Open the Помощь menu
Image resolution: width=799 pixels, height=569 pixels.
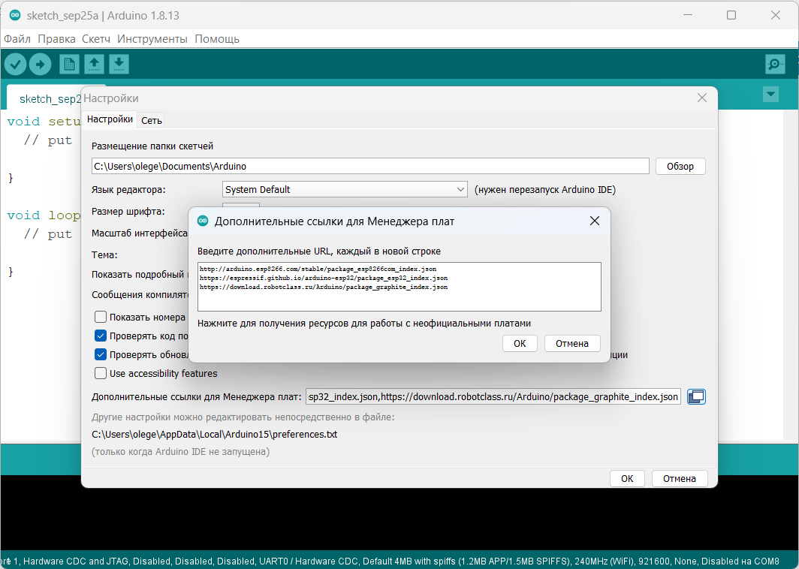pos(217,39)
